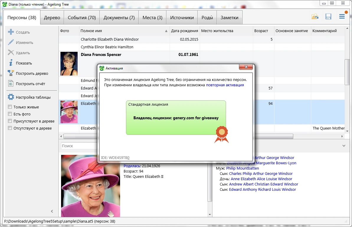Select Charlotte Elizabeth Diana Windsor row
The height and width of the screenshot is (227, 352).
click(x=202, y=39)
